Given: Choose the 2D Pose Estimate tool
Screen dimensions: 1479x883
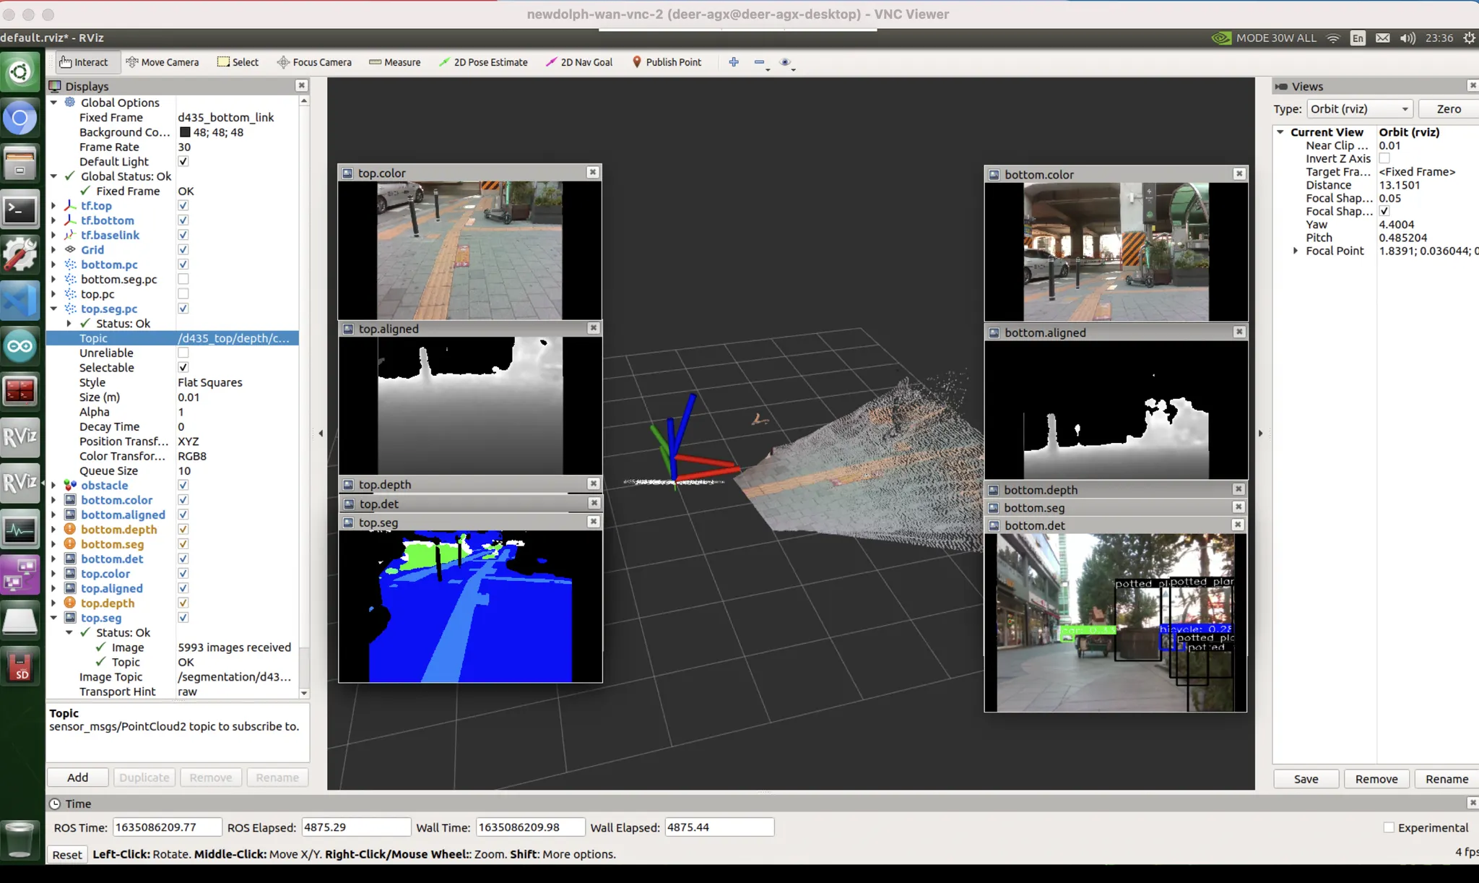Looking at the screenshot, I should pyautogui.click(x=483, y=62).
